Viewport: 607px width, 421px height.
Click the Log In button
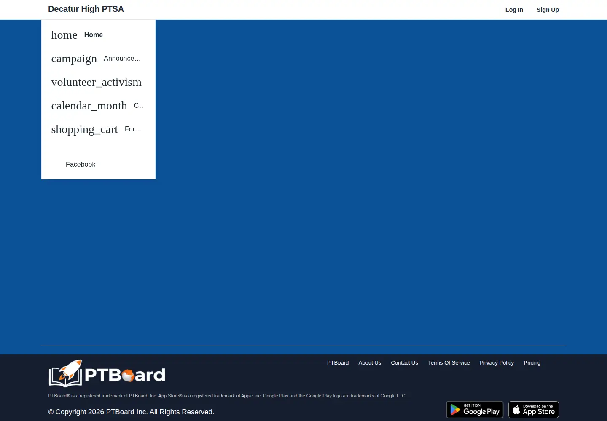tap(514, 10)
